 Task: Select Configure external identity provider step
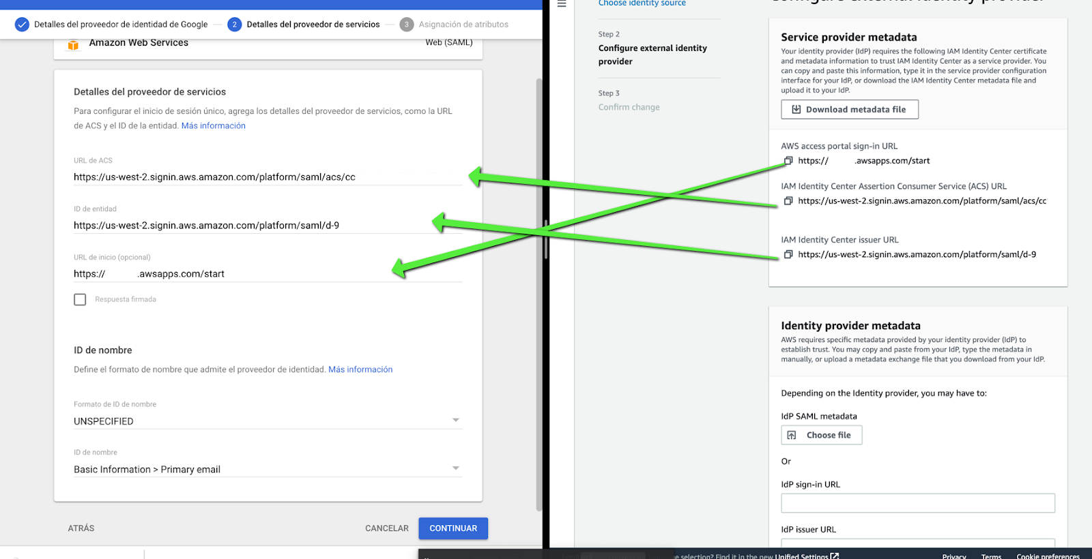652,55
